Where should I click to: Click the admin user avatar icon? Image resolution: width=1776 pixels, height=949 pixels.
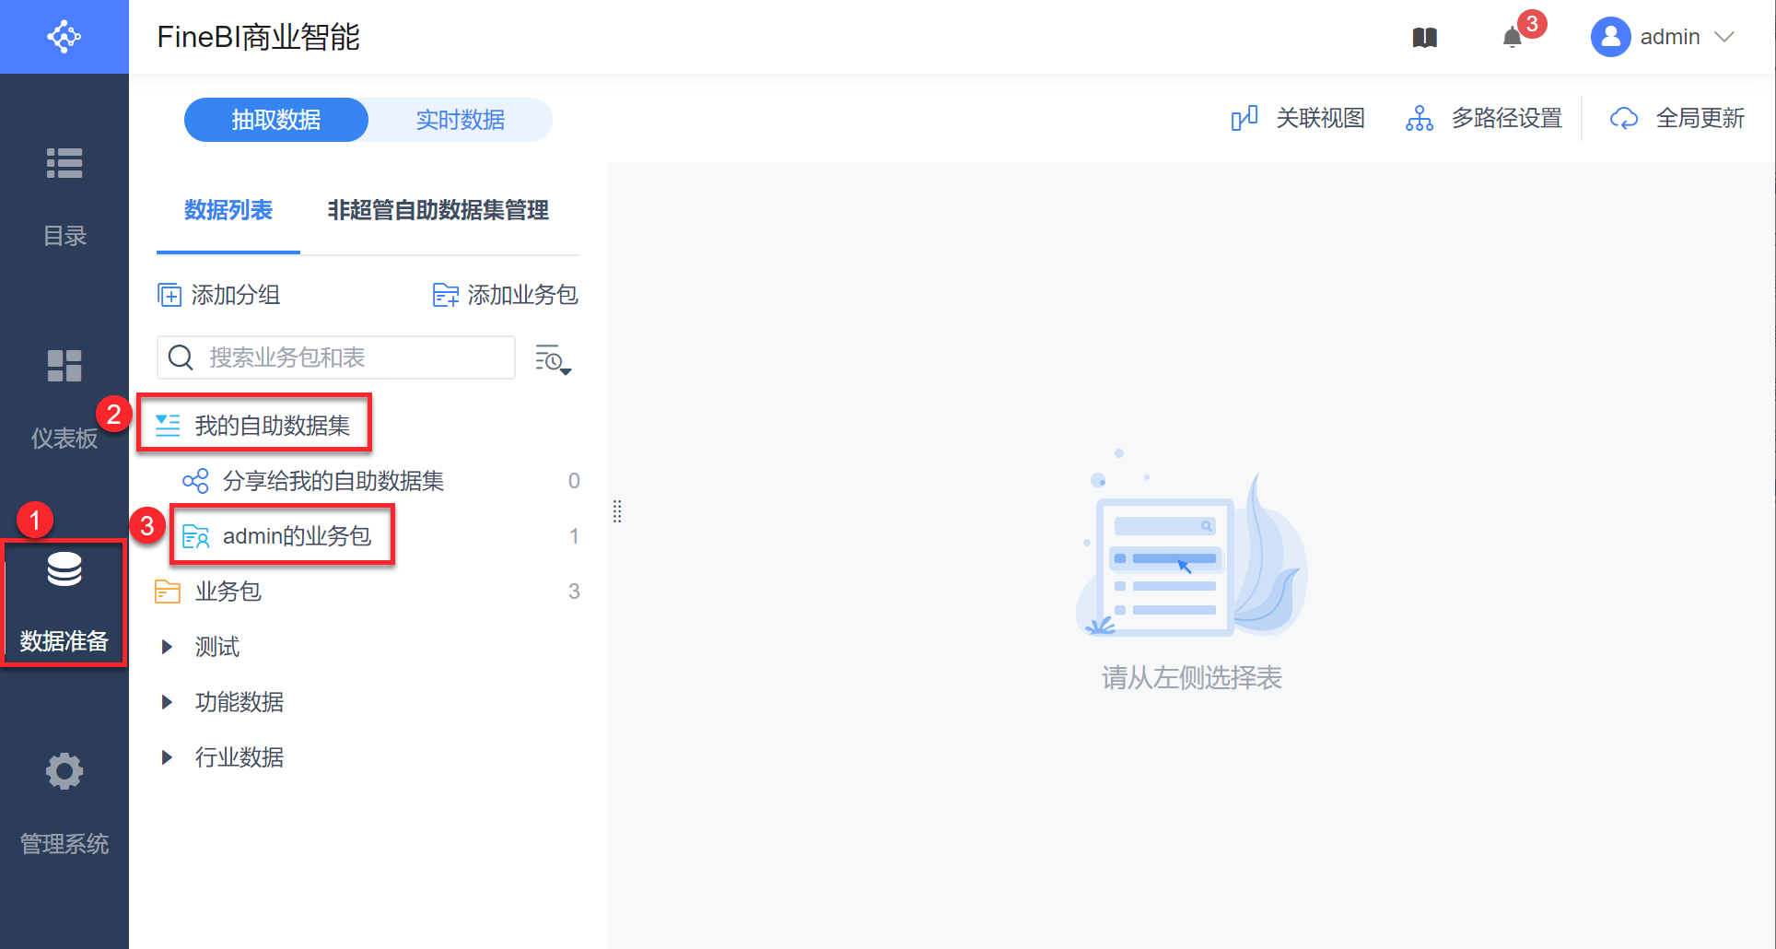point(1611,37)
